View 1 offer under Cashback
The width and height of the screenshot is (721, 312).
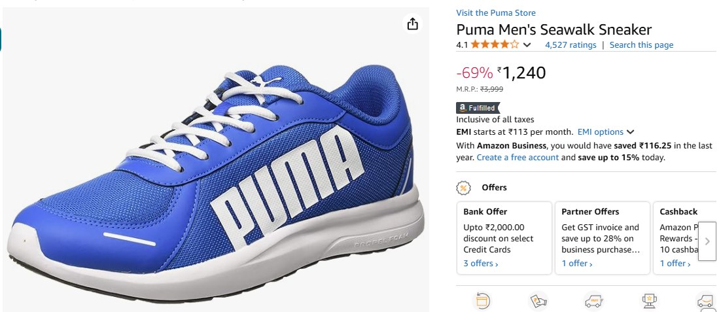coord(674,264)
